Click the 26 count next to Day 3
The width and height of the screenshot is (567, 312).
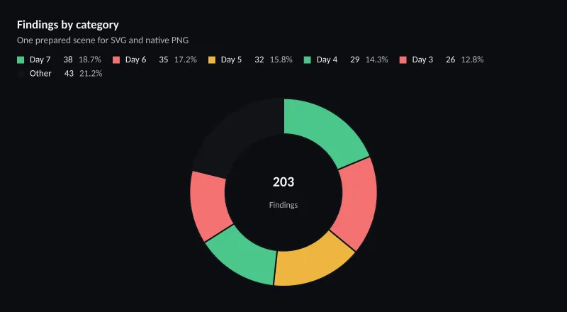450,60
